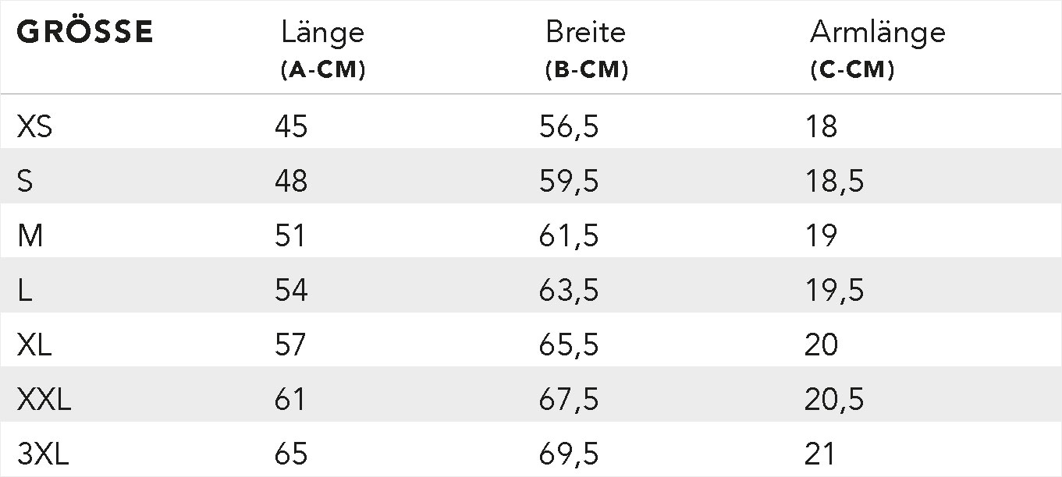
Task: Select the XXL size label
Action: point(44,400)
